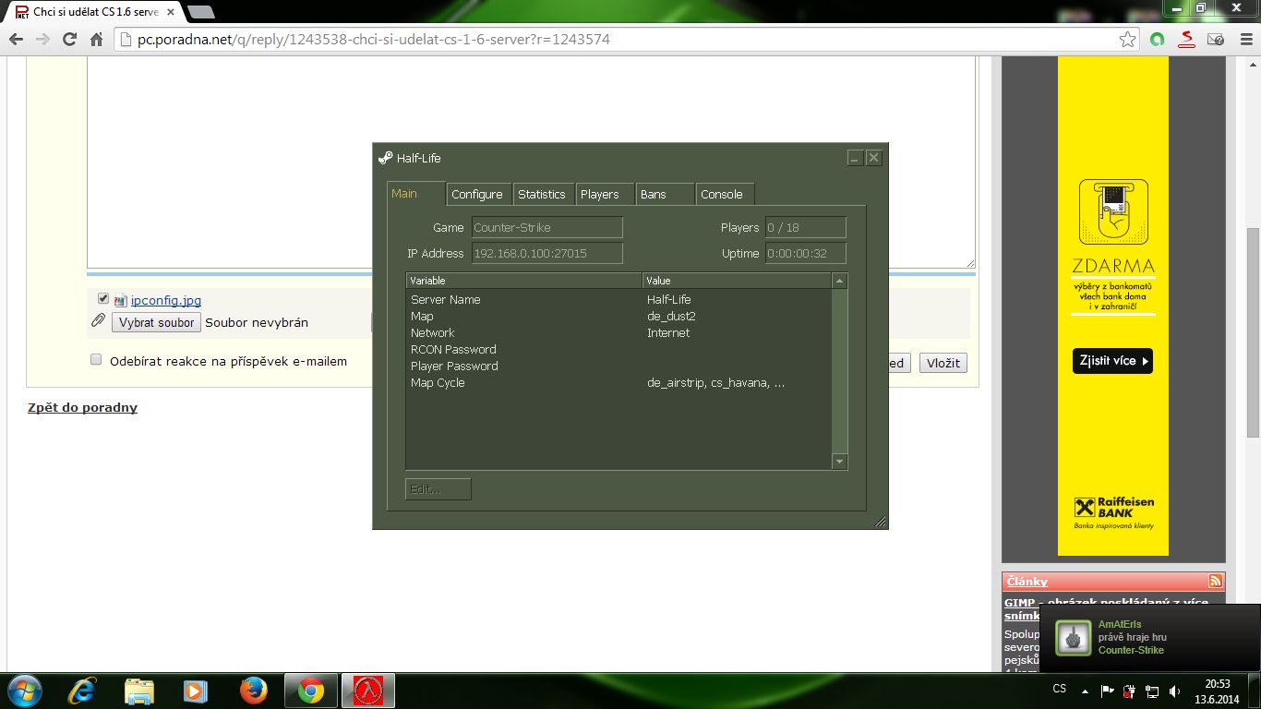Click the browser forward arrow

(x=42, y=40)
